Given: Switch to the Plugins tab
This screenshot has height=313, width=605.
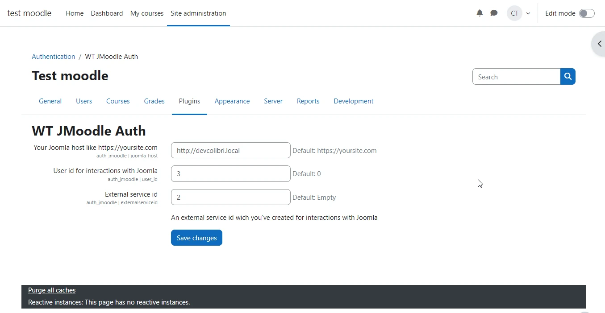Looking at the screenshot, I should pos(189,101).
